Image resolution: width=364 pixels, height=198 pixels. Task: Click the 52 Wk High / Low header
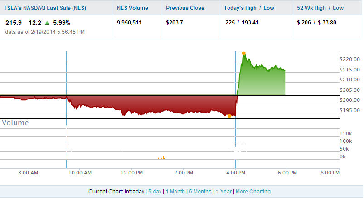[x=320, y=8]
